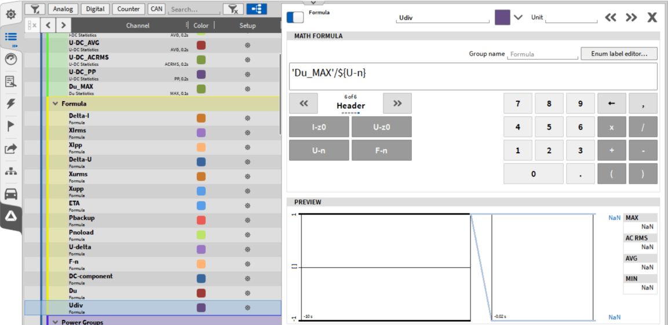Insert the U-n header variable button
The image size is (668, 325).
pyautogui.click(x=319, y=150)
